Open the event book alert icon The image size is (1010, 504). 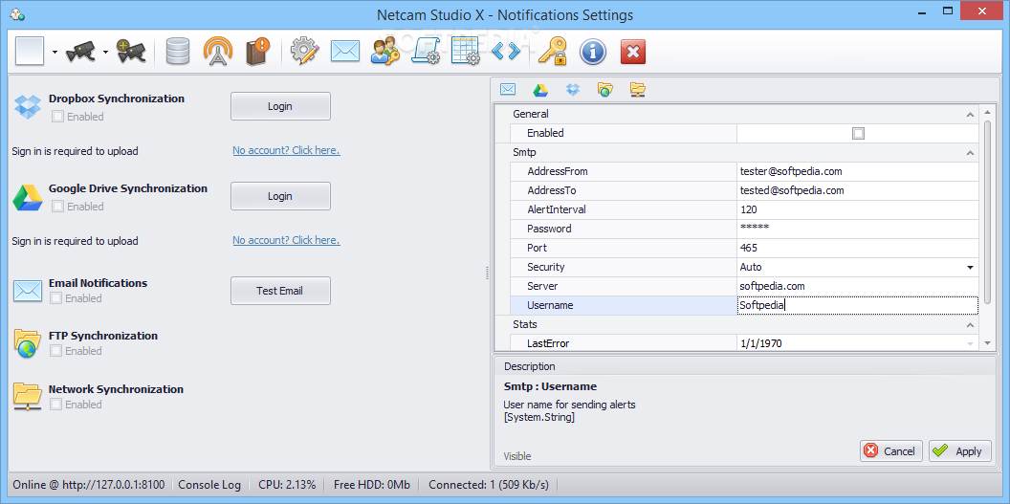pos(258,51)
